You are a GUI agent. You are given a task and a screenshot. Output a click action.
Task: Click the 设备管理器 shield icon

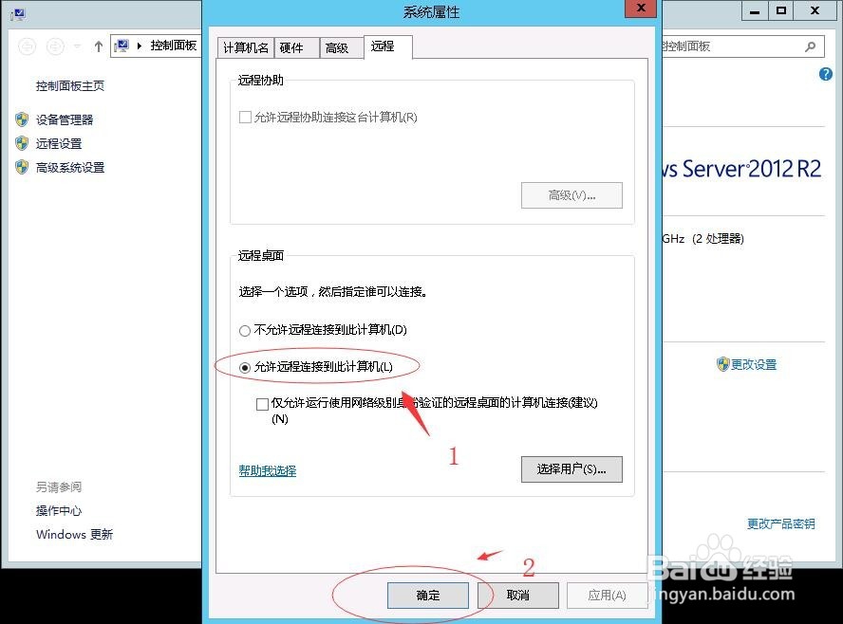(x=22, y=119)
